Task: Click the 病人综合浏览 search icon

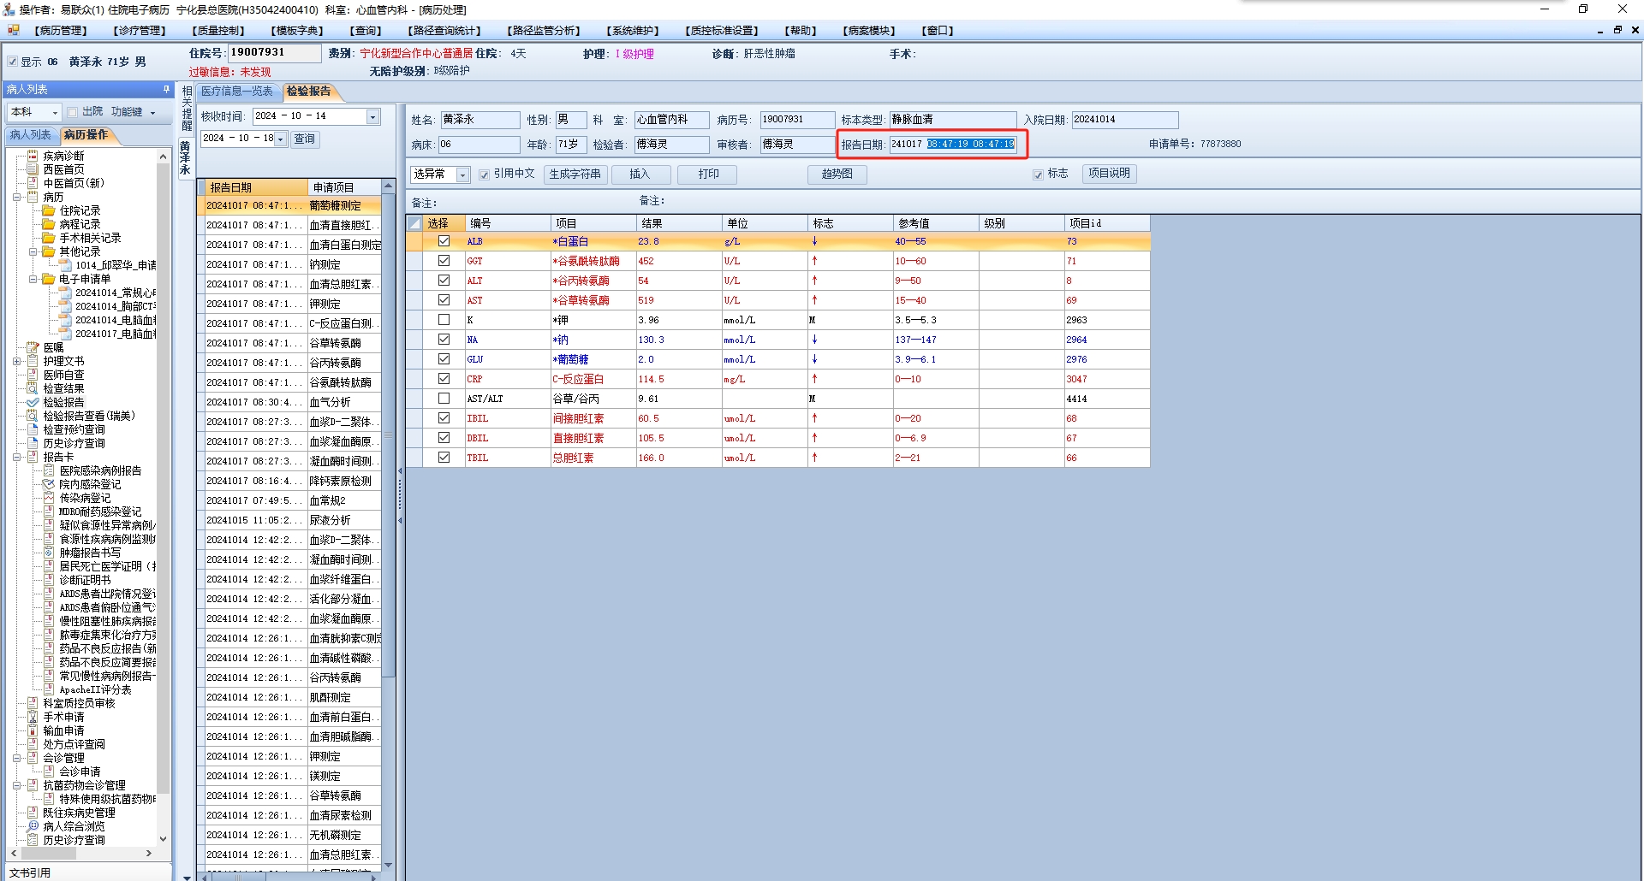Action: [33, 826]
